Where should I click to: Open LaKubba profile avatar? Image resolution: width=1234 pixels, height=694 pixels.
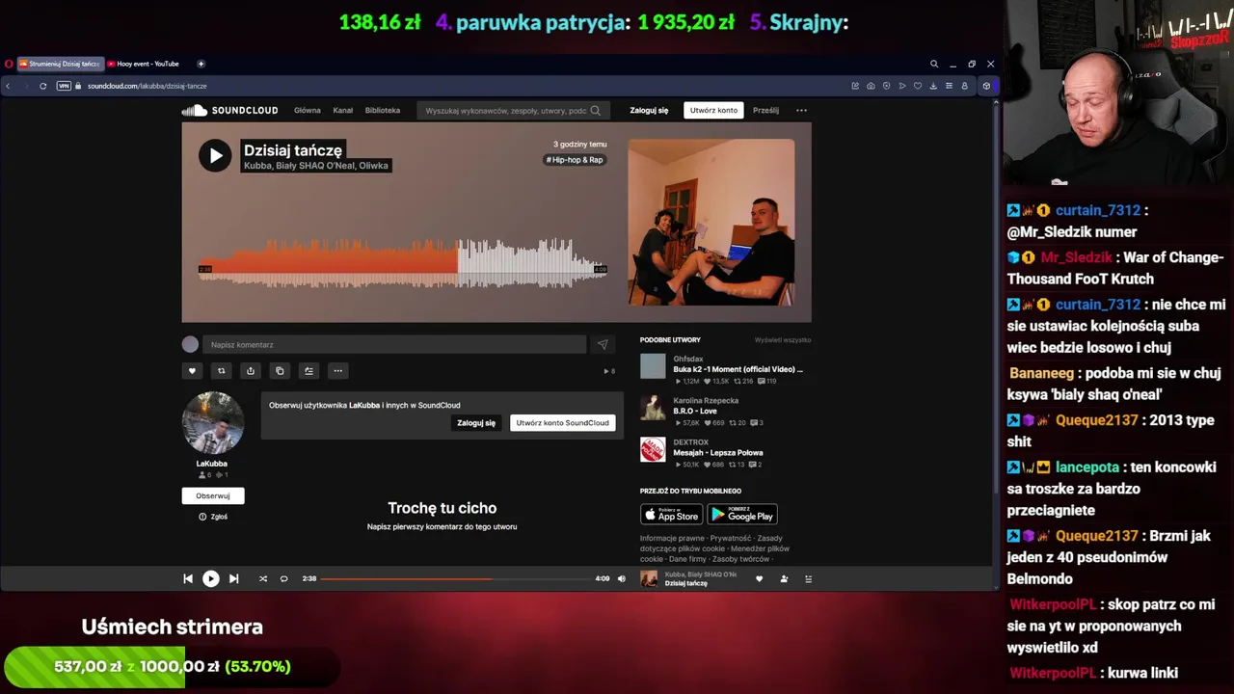tap(213, 423)
